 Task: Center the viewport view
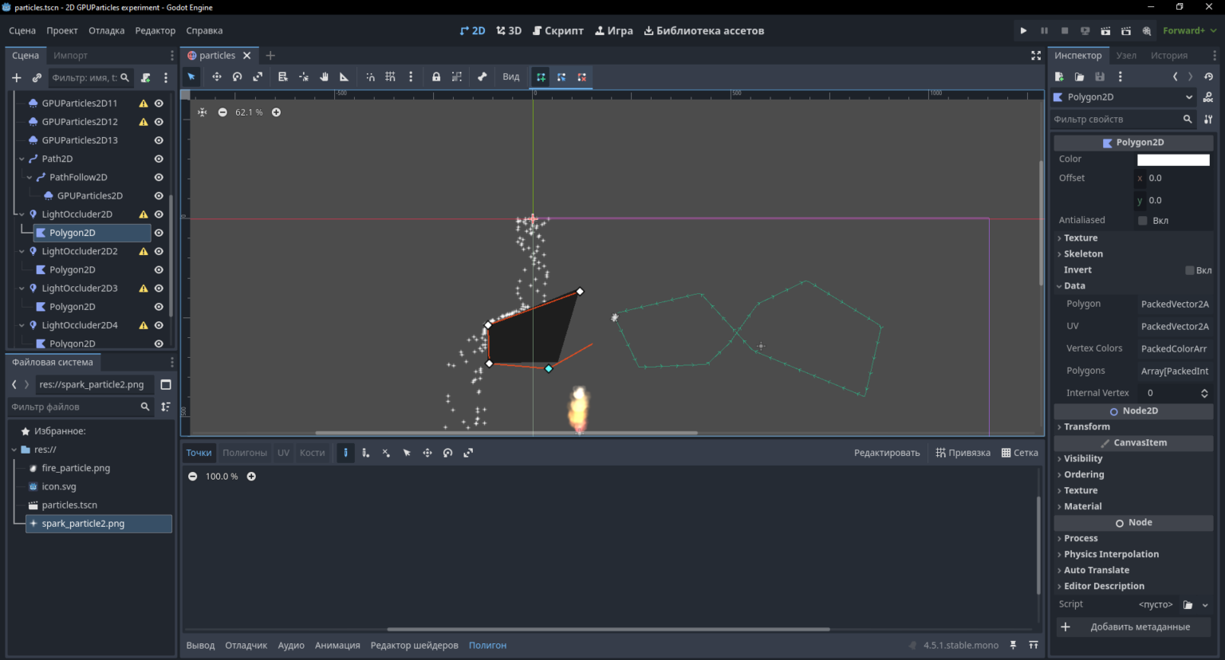point(203,112)
